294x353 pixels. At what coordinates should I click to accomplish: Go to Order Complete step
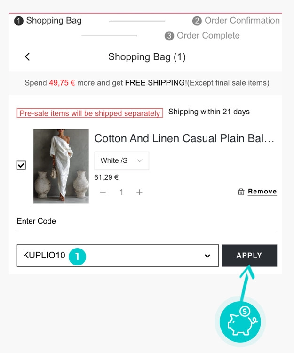(208, 36)
